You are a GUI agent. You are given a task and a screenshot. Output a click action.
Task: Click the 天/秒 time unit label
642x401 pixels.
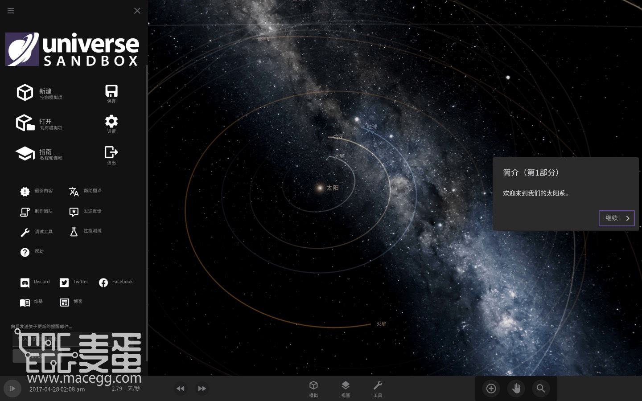coord(134,389)
